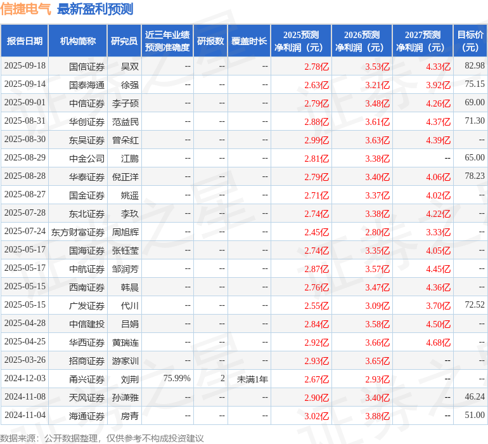The height and width of the screenshot is (444, 488).
Task: Click the date 2024-12-03
Action: click(x=25, y=378)
